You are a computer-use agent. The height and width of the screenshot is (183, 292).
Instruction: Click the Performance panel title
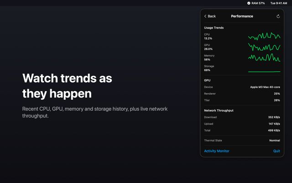[242, 16]
